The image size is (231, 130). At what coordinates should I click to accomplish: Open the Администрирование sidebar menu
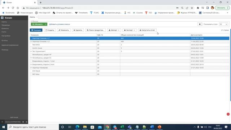tap(10, 45)
